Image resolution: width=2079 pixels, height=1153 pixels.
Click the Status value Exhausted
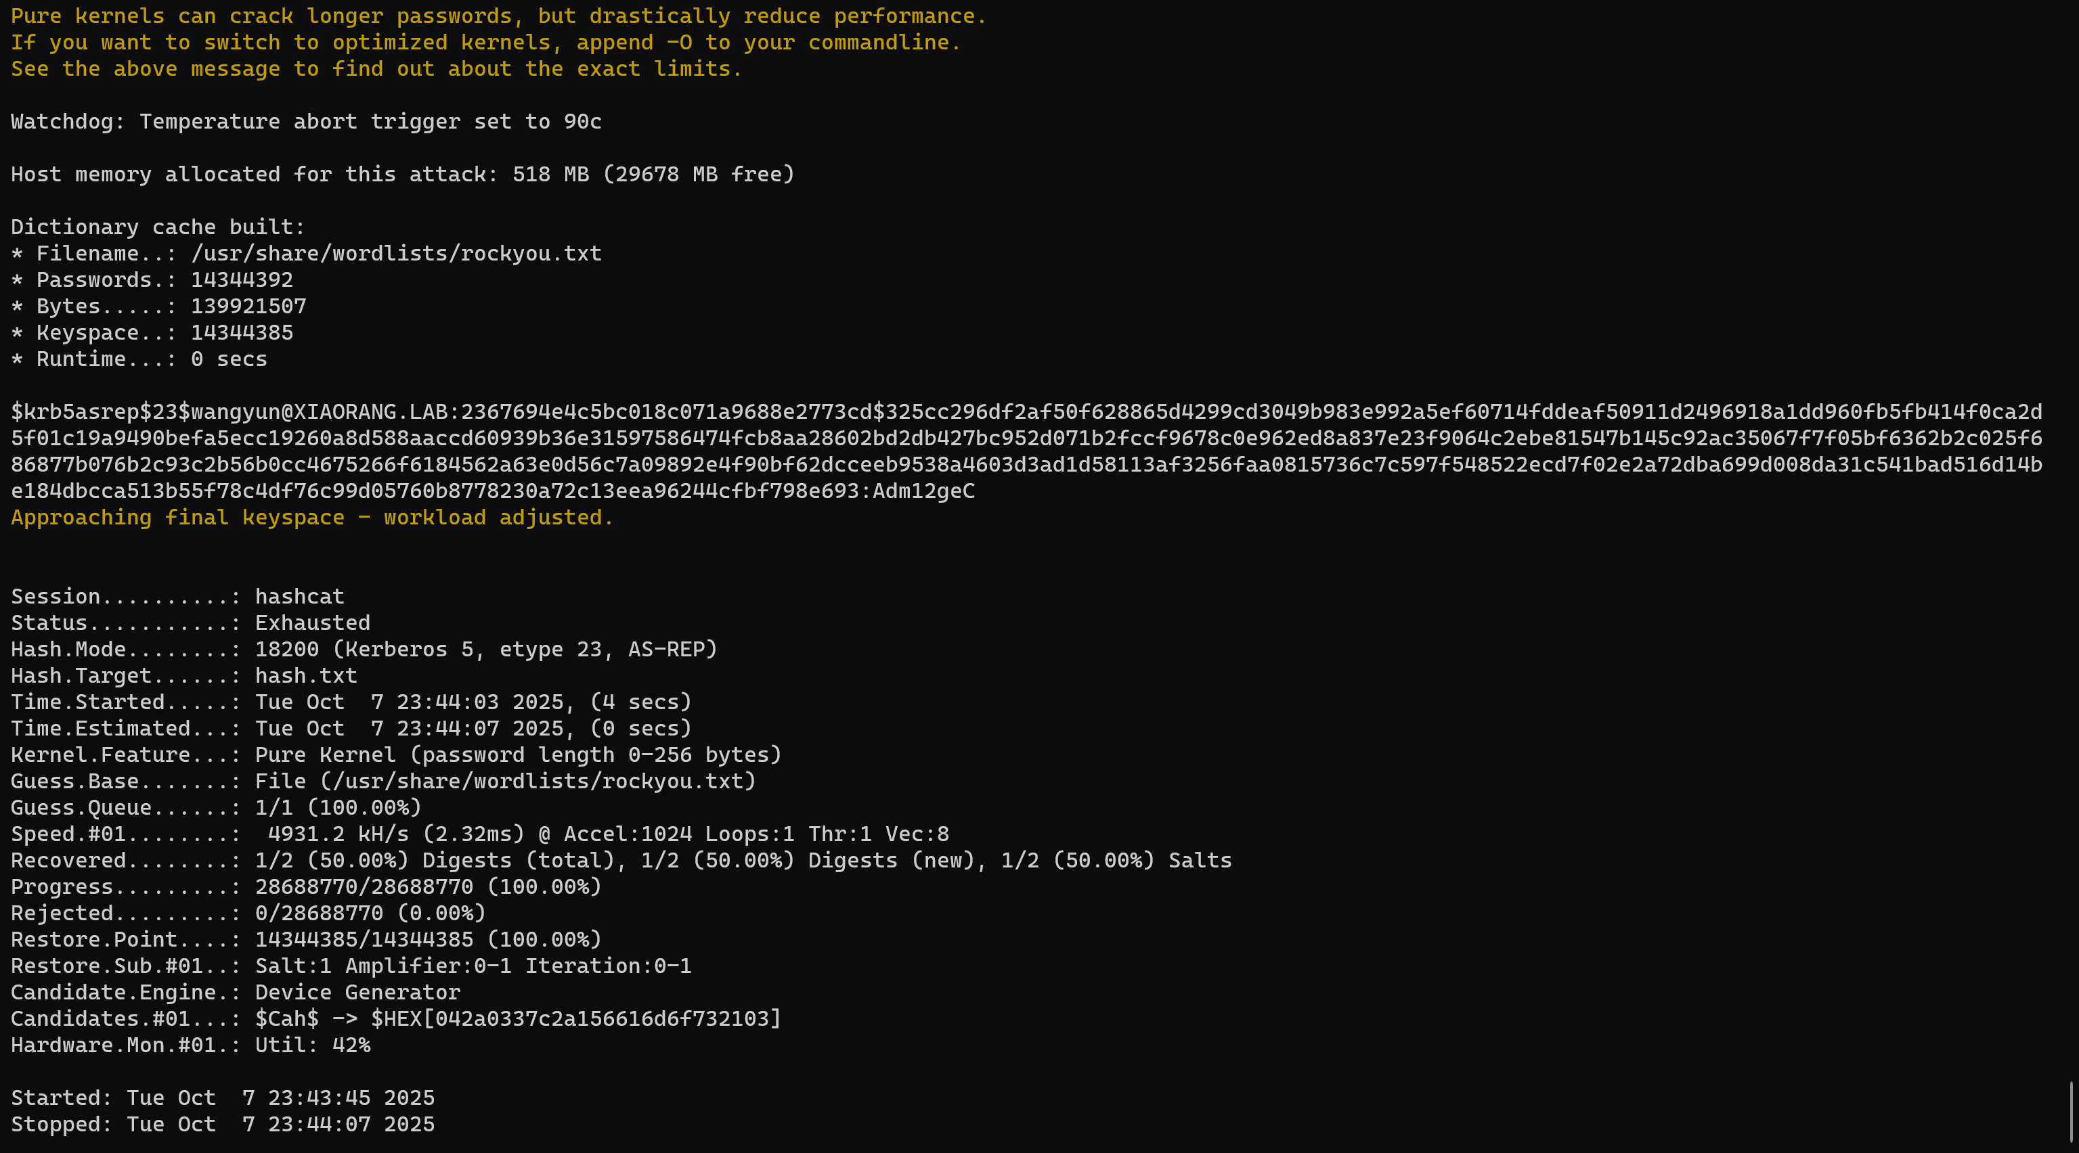(x=312, y=624)
